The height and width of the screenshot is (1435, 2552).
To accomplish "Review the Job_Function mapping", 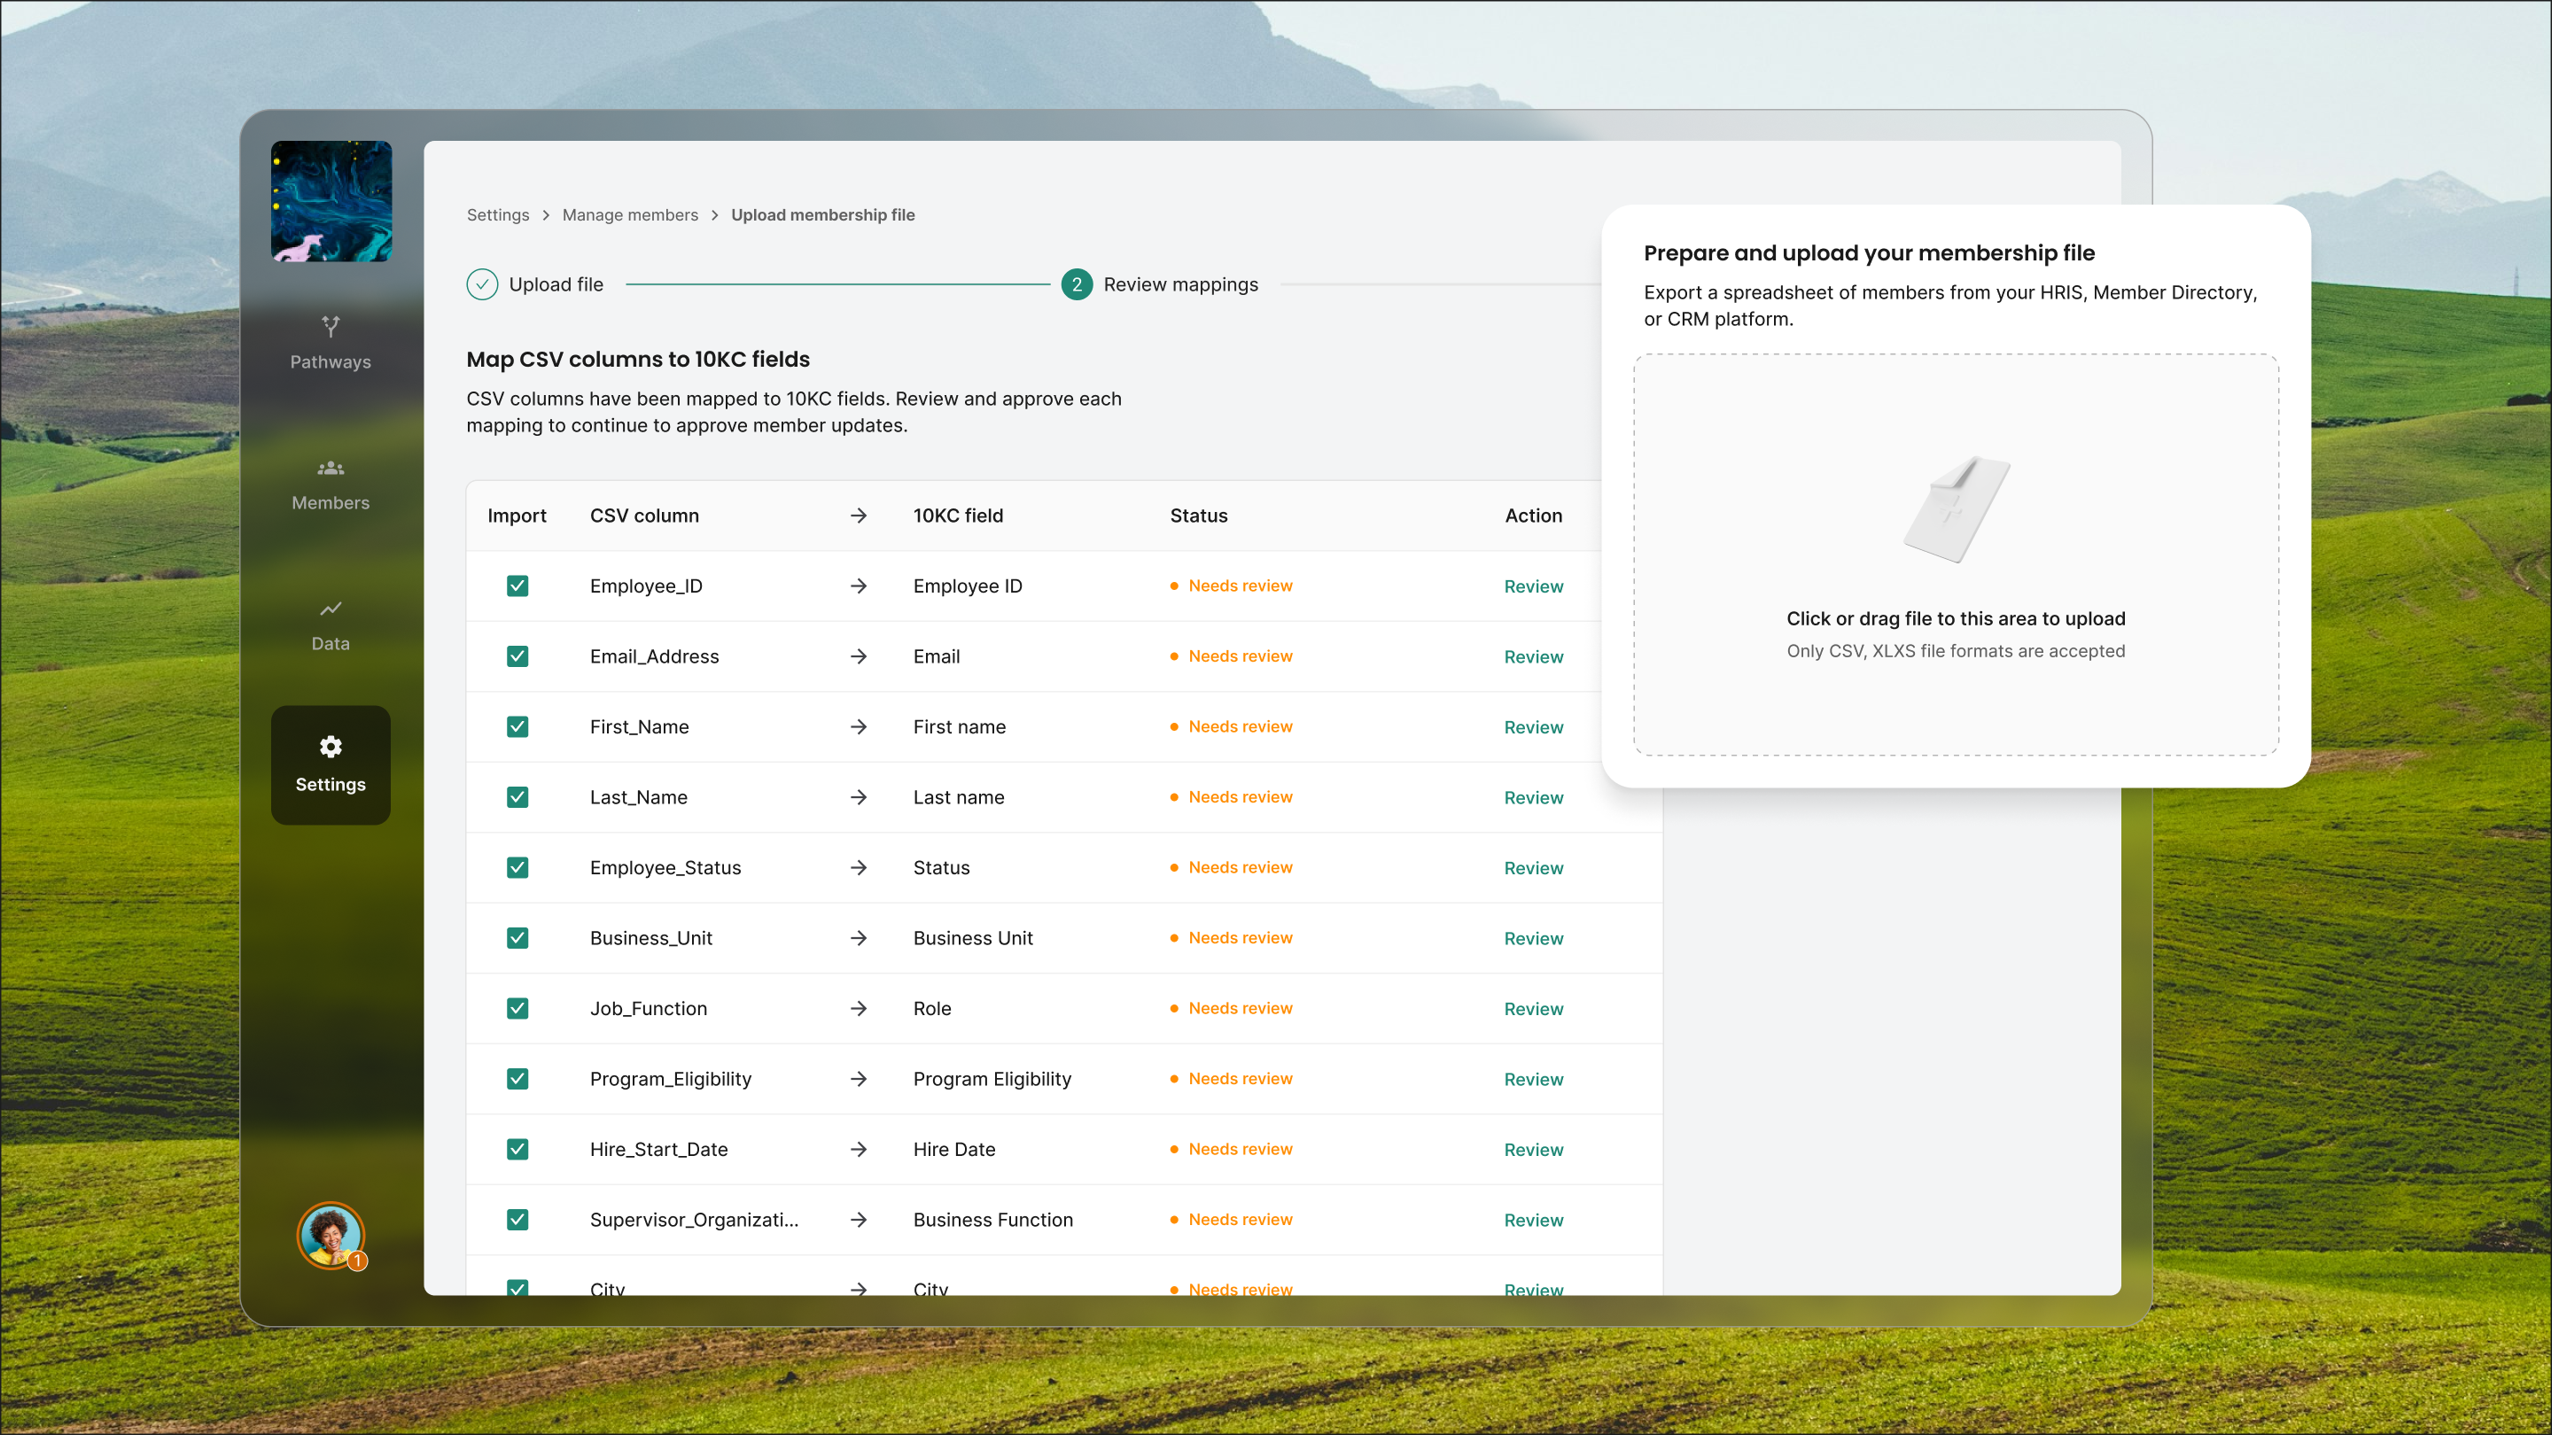I will click(1533, 1008).
